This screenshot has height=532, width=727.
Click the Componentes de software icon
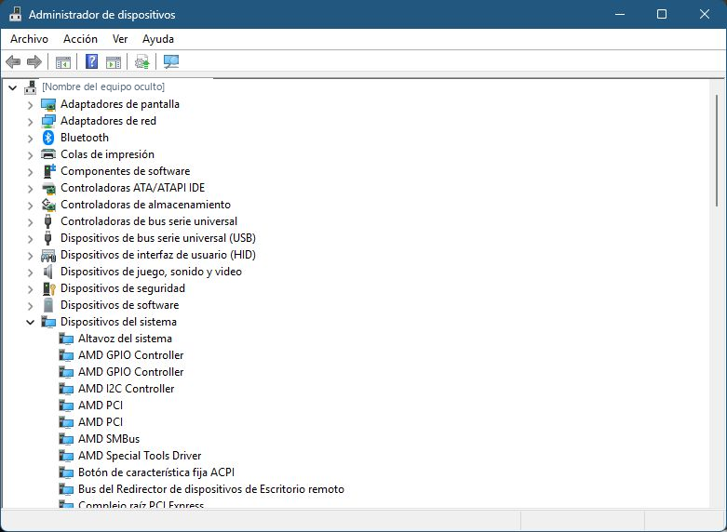coord(48,171)
